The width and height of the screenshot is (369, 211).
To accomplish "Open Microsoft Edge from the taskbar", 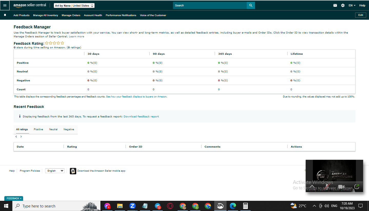I will tap(233, 206).
